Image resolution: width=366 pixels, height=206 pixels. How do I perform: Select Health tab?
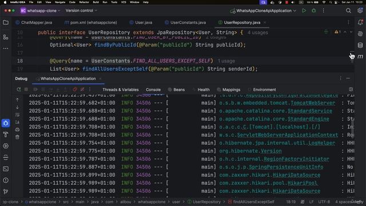tap(201, 90)
